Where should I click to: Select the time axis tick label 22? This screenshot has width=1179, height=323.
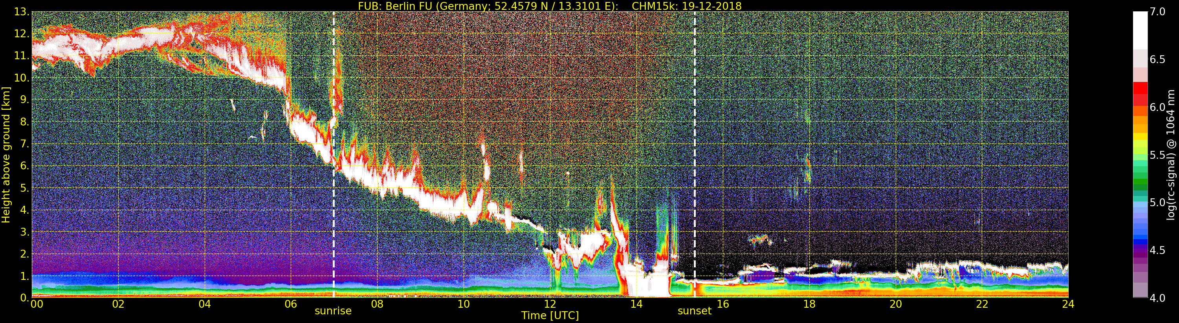point(982,304)
